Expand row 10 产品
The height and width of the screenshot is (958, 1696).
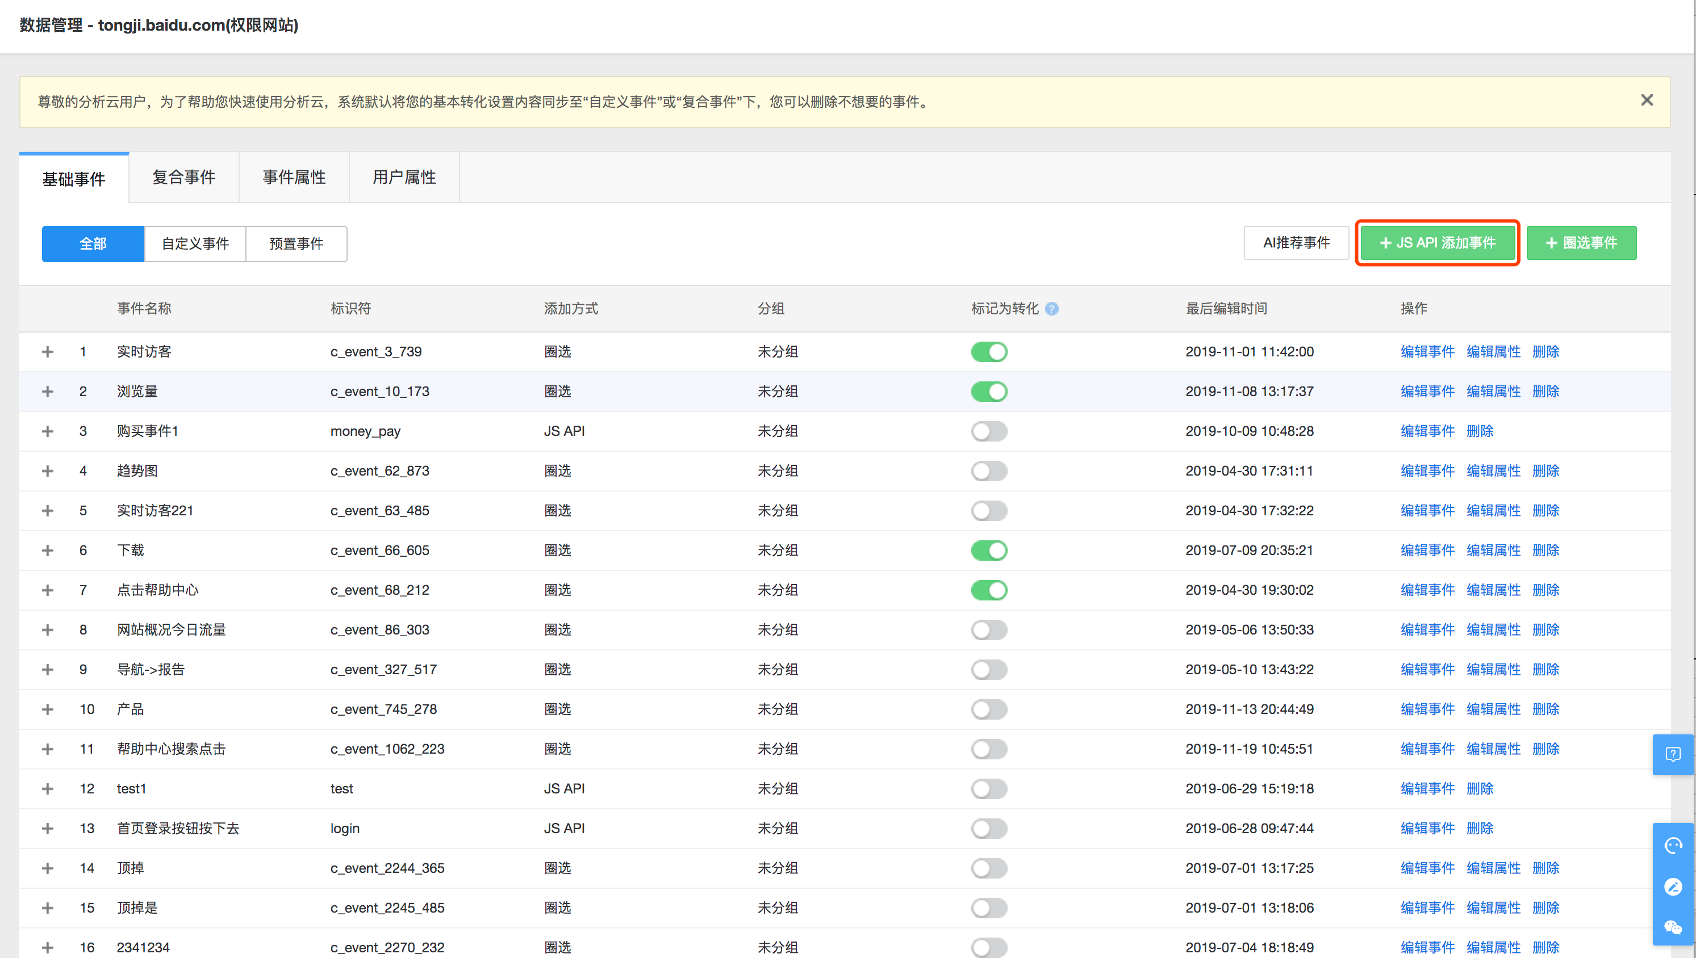pos(47,709)
